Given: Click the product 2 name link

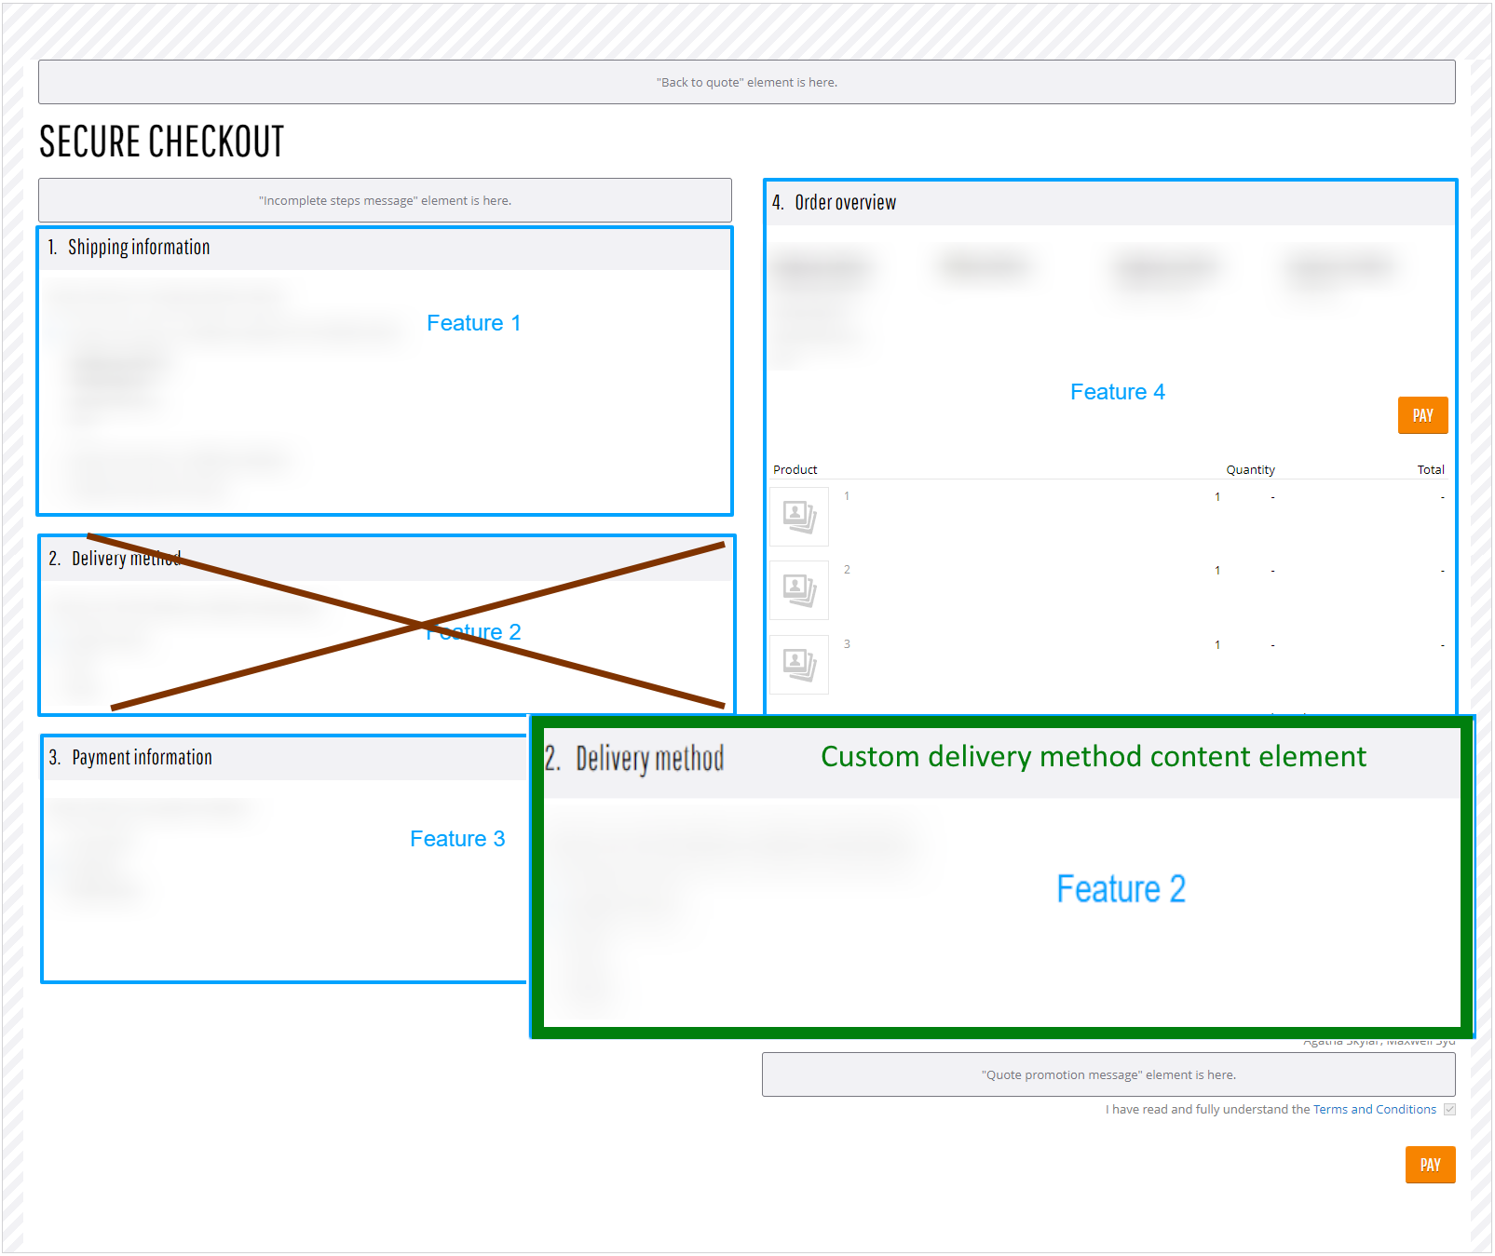Looking at the screenshot, I should tap(847, 570).
